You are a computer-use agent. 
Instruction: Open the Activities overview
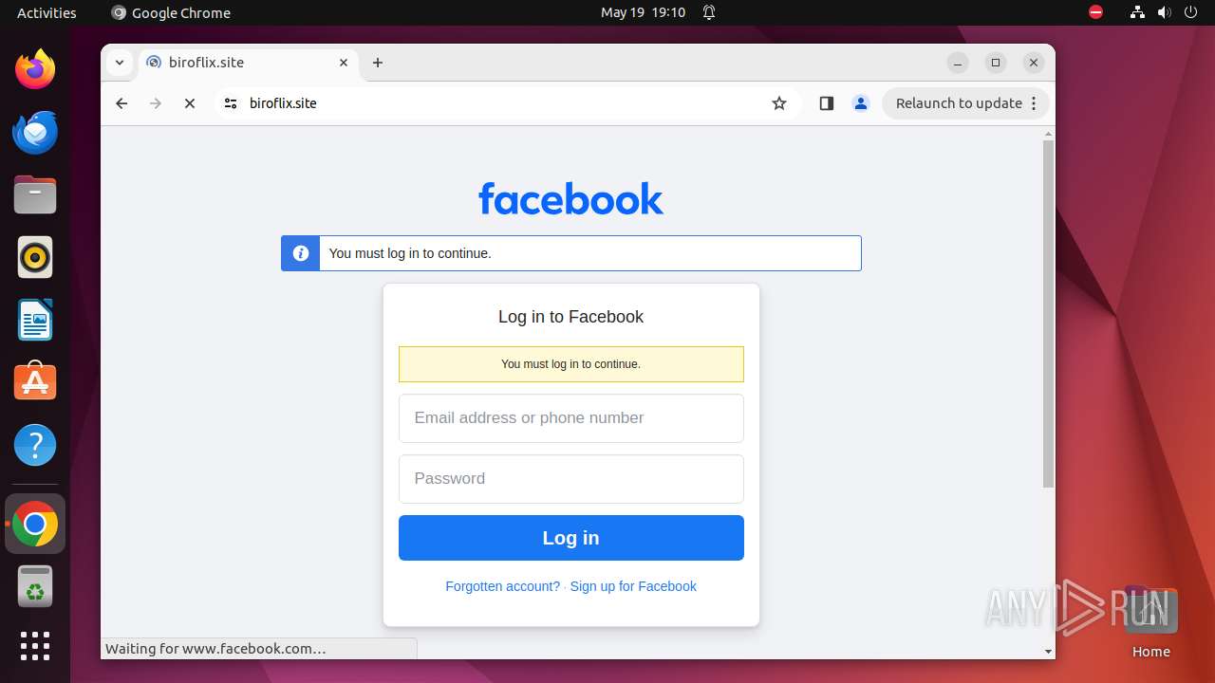pos(47,12)
